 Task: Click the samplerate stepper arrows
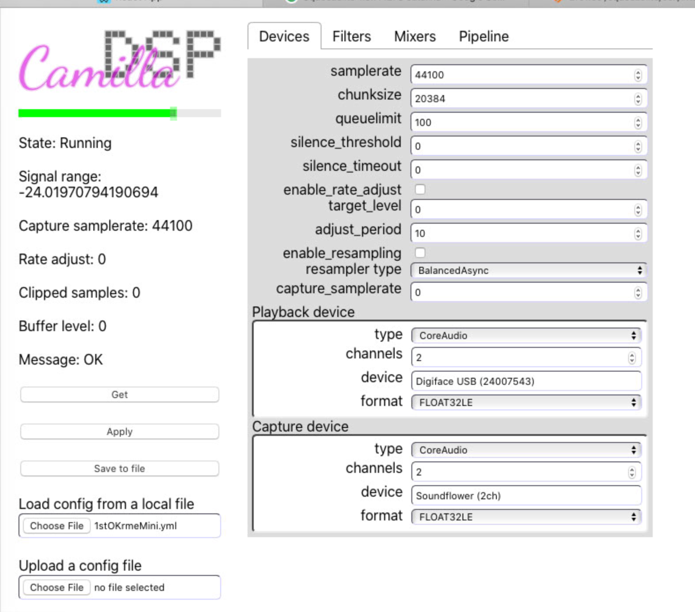(x=638, y=75)
